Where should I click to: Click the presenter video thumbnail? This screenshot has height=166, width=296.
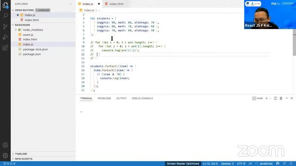[270, 14]
